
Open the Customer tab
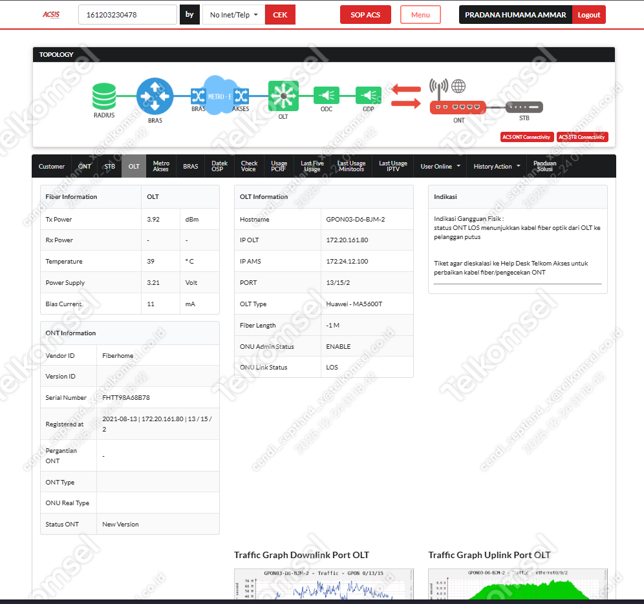point(52,166)
